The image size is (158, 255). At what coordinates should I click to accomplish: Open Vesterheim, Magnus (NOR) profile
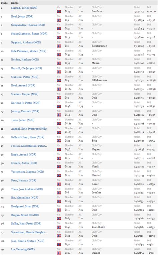point(27,172)
